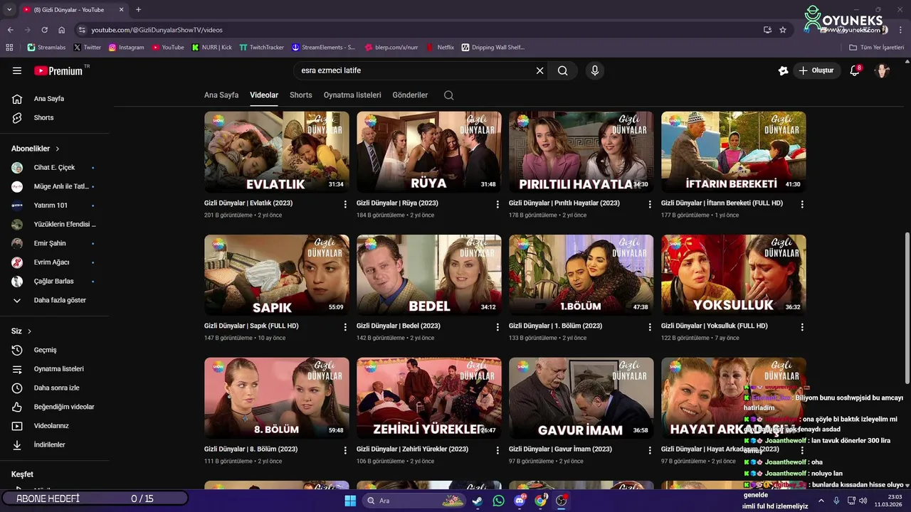Open Tüm Yer İşaretleri bookmarks folder
Viewport: 911px width, 512px height.
[876, 48]
